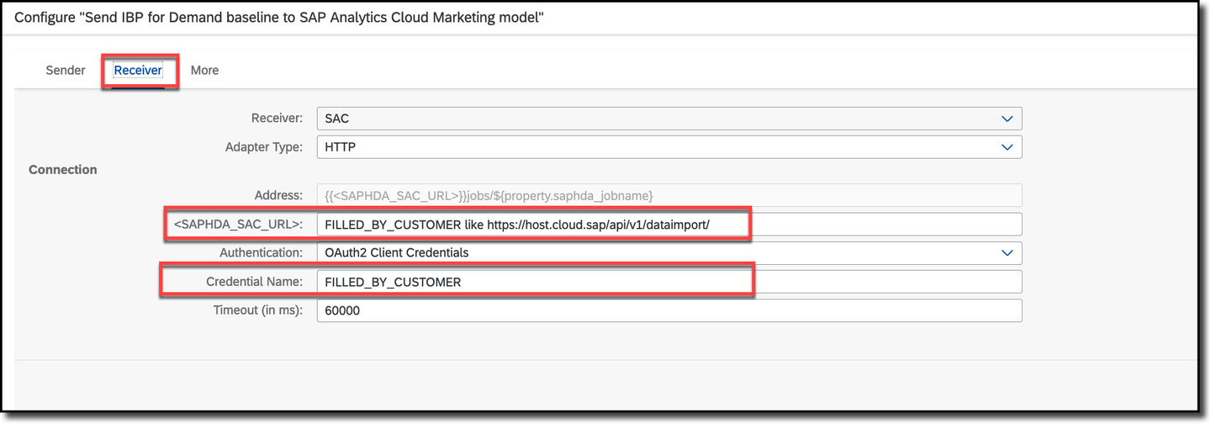Open the More tab

click(204, 70)
